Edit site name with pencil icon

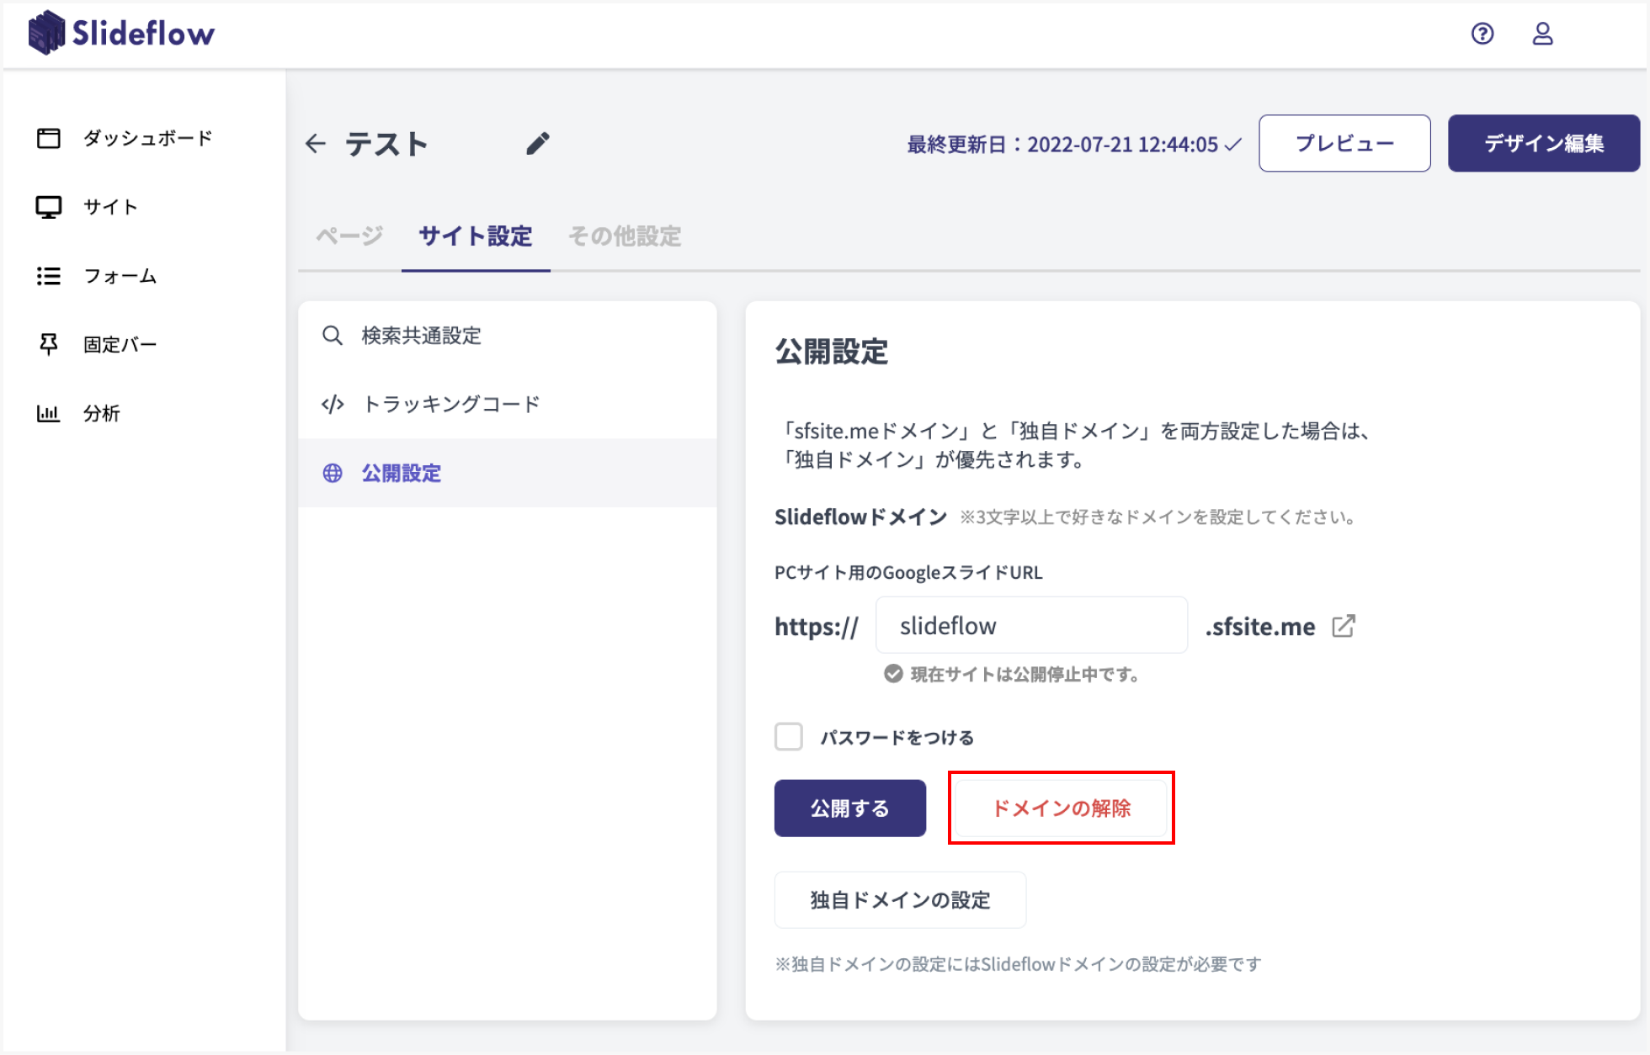[x=538, y=144]
